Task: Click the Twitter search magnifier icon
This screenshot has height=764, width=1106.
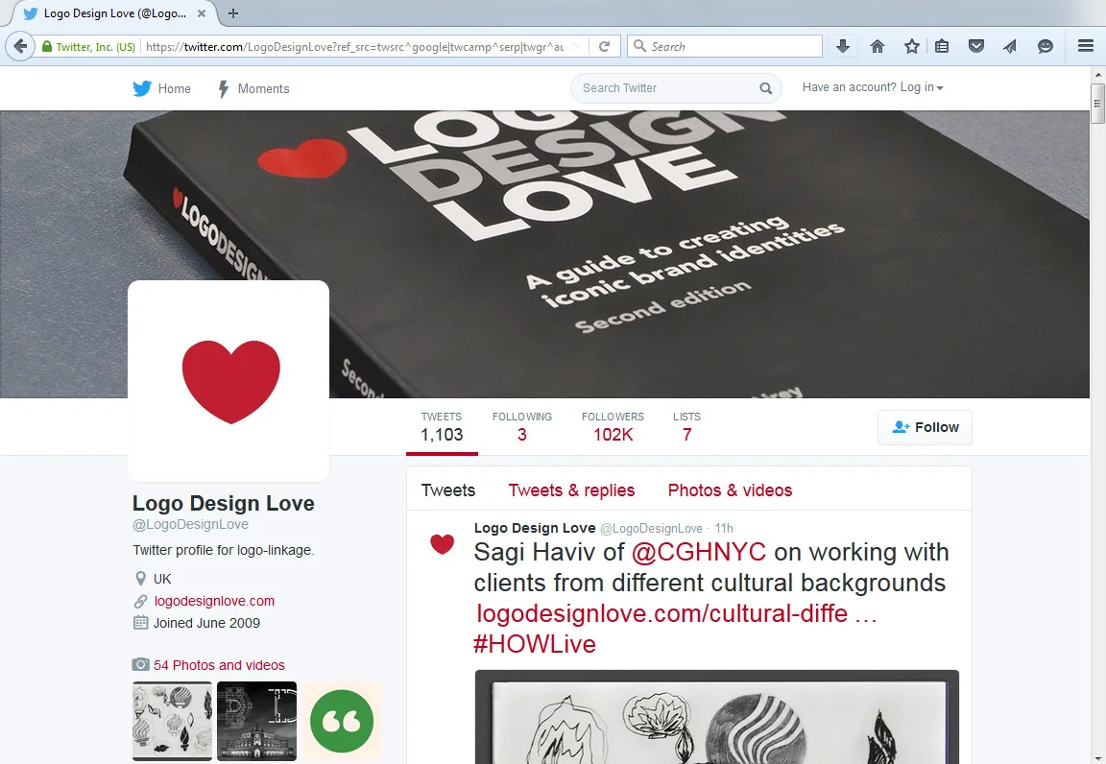Action: point(765,88)
